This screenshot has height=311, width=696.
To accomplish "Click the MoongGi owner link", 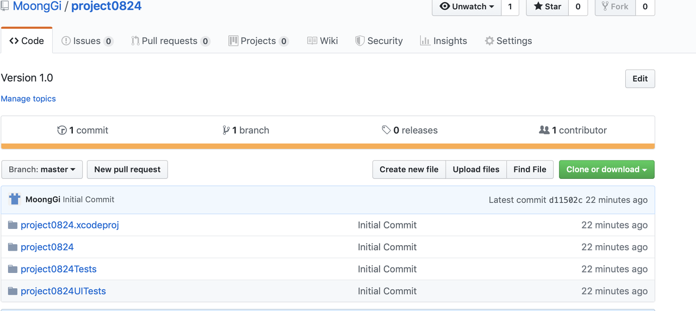I will coord(37,7).
